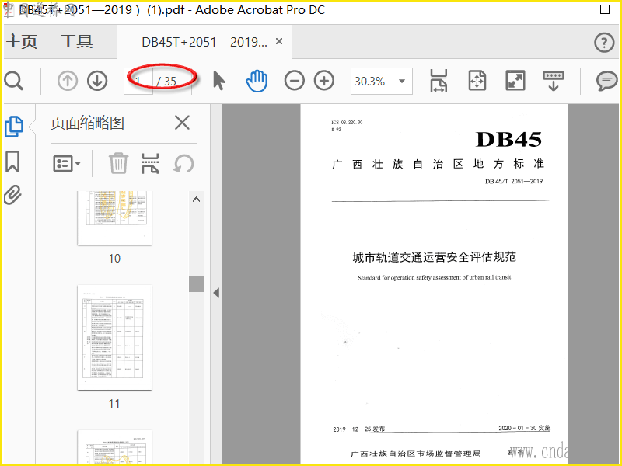The width and height of the screenshot is (622, 466).
Task: Click the fit width scrolling icon
Action: [439, 81]
